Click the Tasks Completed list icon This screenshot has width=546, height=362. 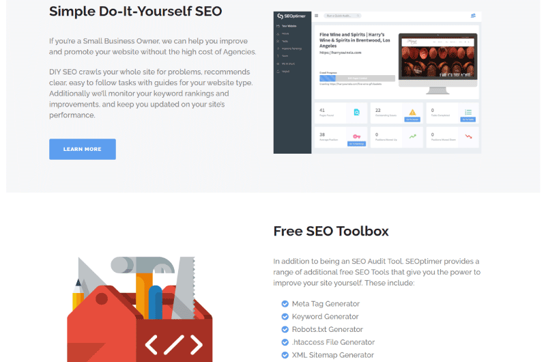[468, 112]
